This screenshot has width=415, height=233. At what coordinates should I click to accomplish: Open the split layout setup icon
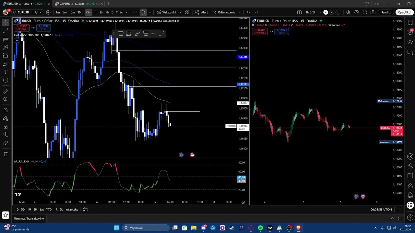click(x=300, y=12)
